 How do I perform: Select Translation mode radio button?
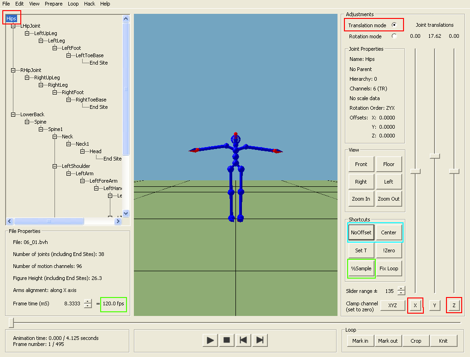click(394, 25)
